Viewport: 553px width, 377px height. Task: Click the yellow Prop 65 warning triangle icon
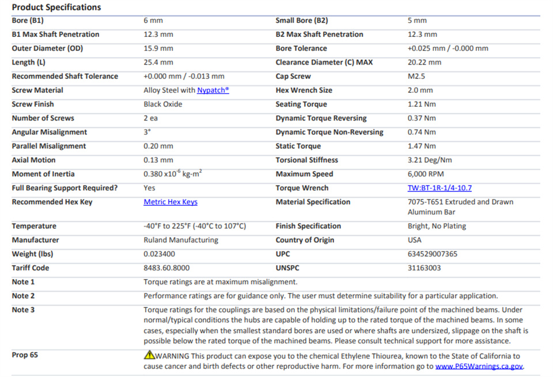pos(149,355)
